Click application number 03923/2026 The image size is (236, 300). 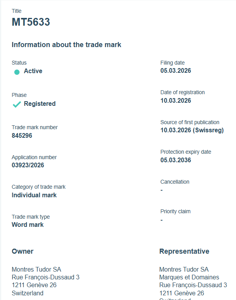(x=28, y=165)
